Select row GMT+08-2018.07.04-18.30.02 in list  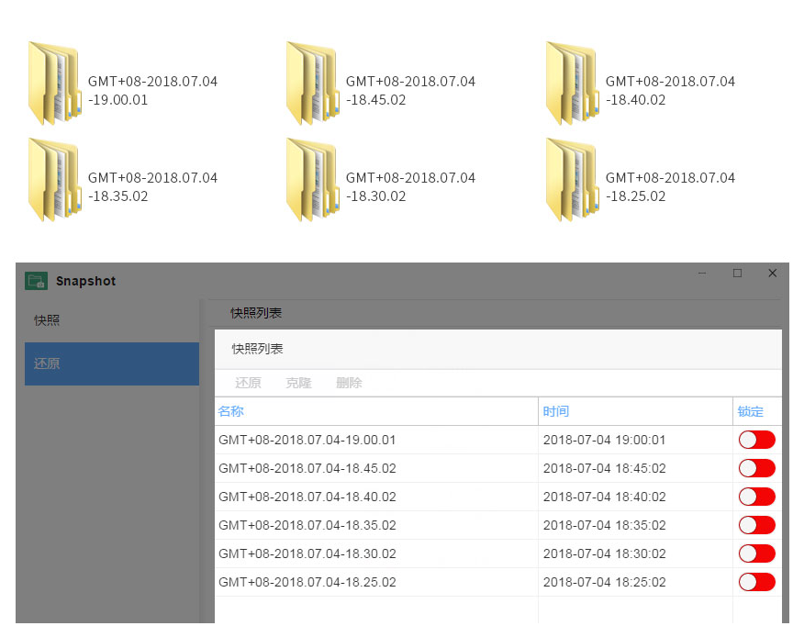point(498,553)
